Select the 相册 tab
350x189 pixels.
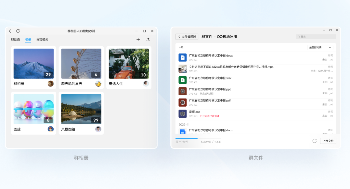click(28, 40)
